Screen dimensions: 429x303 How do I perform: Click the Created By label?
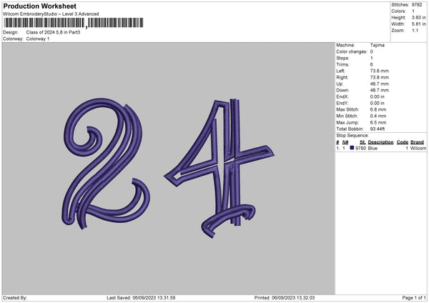coord(15,298)
